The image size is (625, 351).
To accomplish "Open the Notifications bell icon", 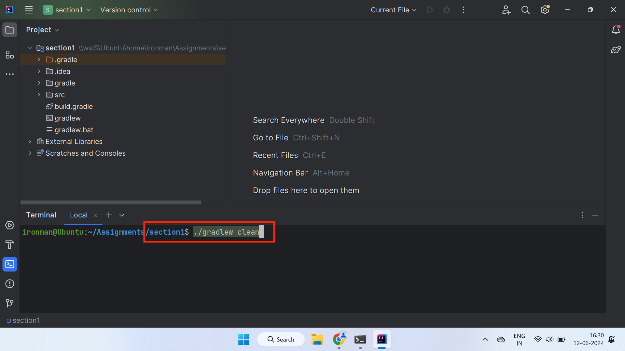I will pyautogui.click(x=616, y=30).
